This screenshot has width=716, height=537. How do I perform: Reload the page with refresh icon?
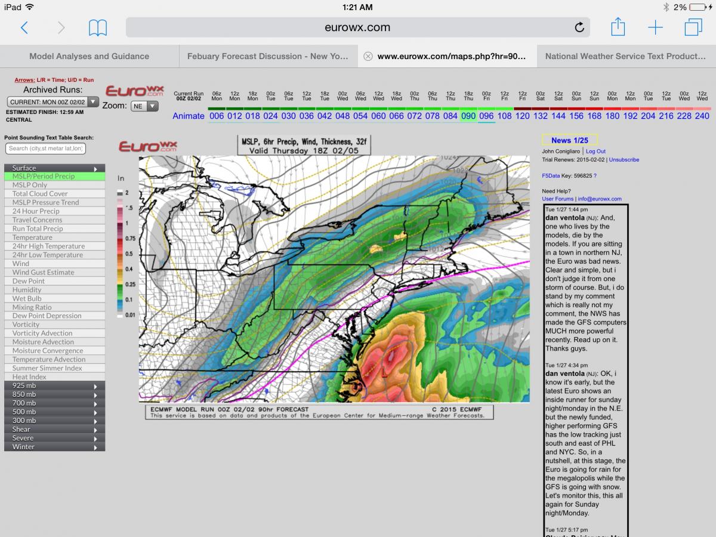pyautogui.click(x=579, y=27)
